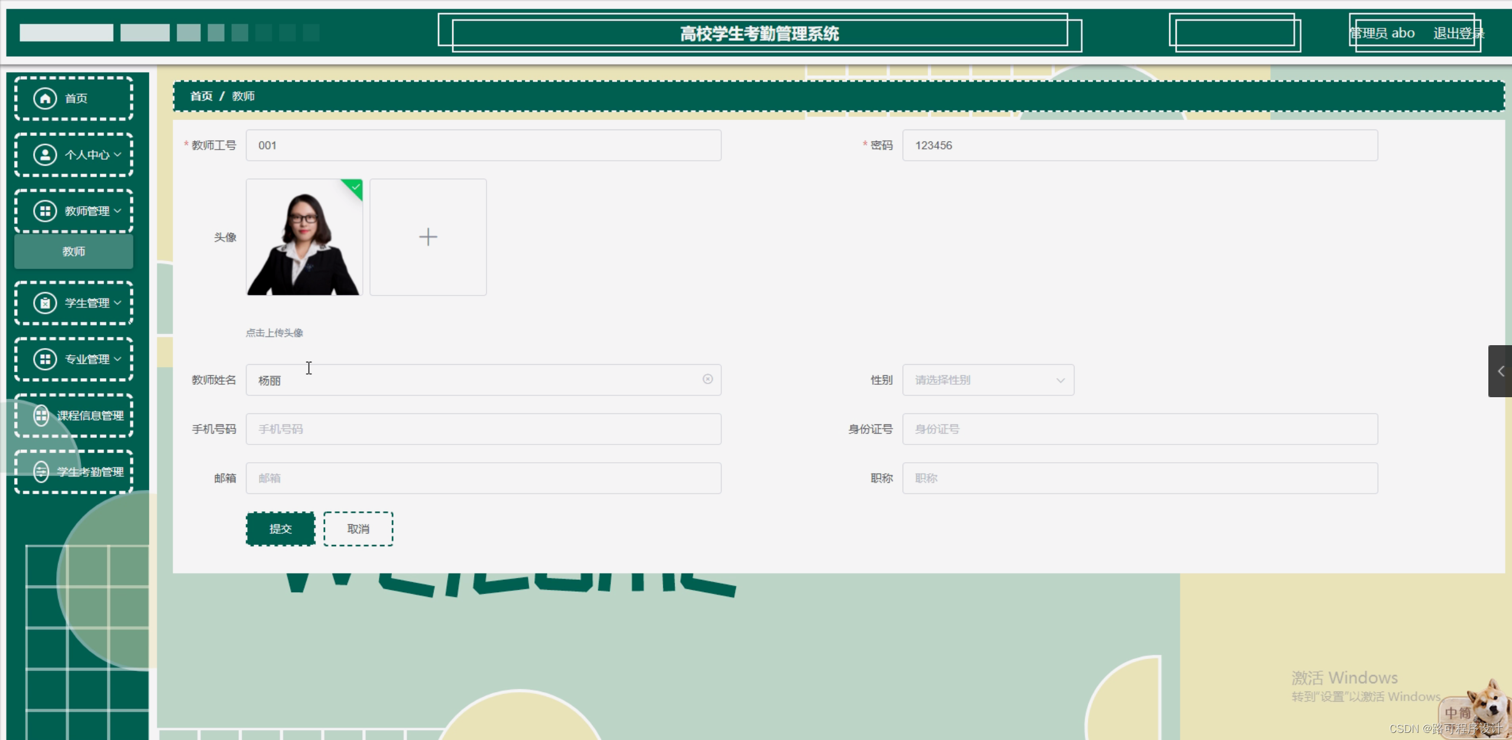Click the grid icon beside 专业管理
Screen dimensions: 1512x740
click(x=46, y=359)
